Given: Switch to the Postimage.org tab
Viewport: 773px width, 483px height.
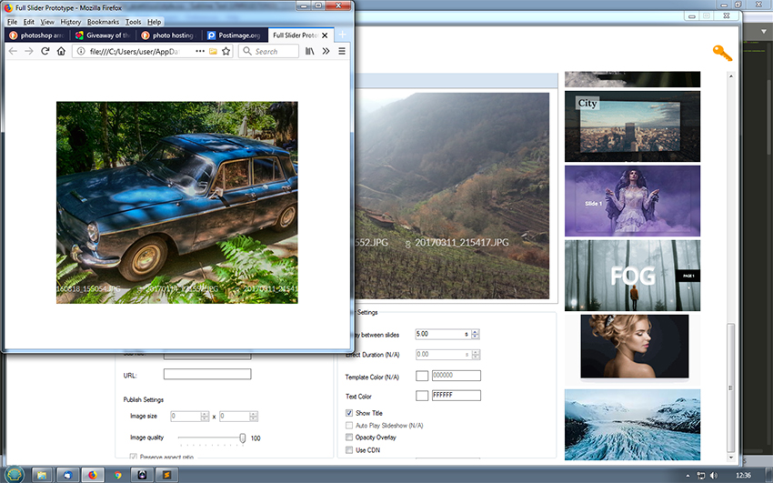Looking at the screenshot, I should click(x=235, y=35).
